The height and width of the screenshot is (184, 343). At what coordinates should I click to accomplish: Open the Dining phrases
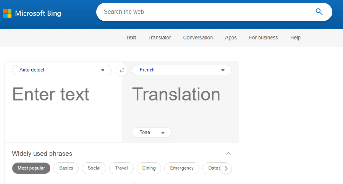coord(149,168)
